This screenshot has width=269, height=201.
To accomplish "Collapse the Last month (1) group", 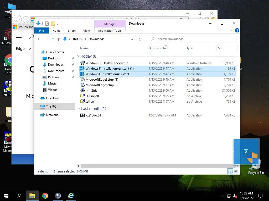I will [x=79, y=109].
